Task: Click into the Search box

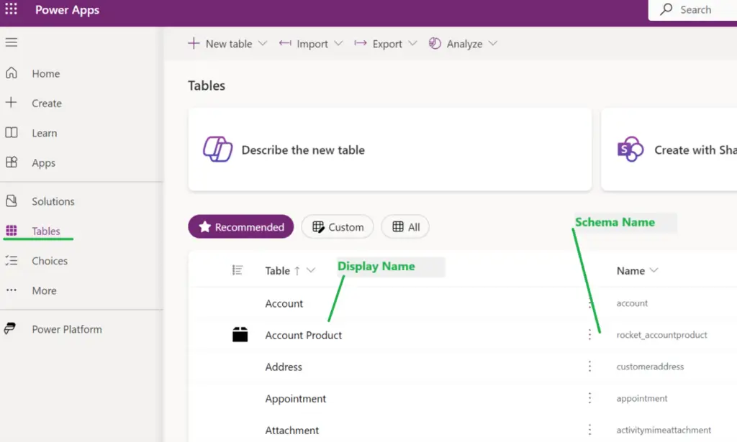Action: click(692, 9)
